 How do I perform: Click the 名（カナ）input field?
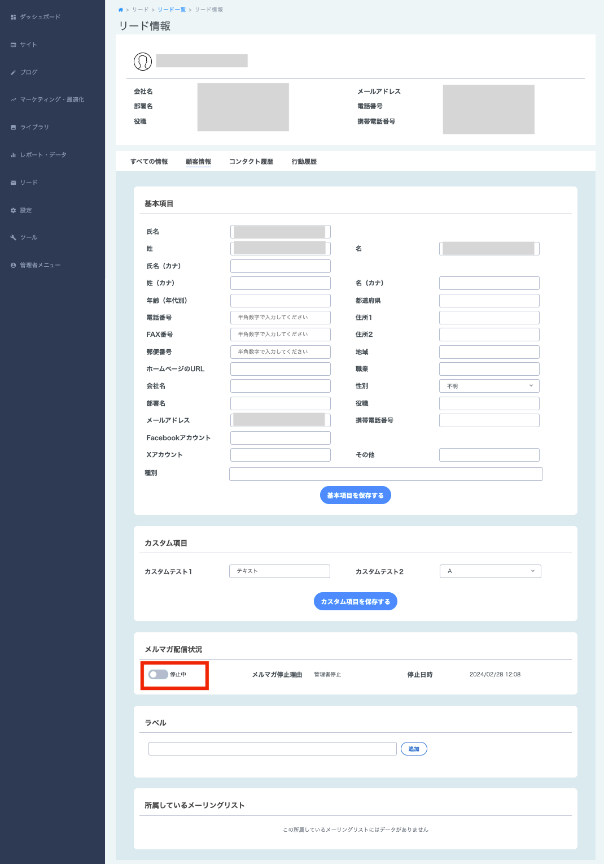click(489, 283)
